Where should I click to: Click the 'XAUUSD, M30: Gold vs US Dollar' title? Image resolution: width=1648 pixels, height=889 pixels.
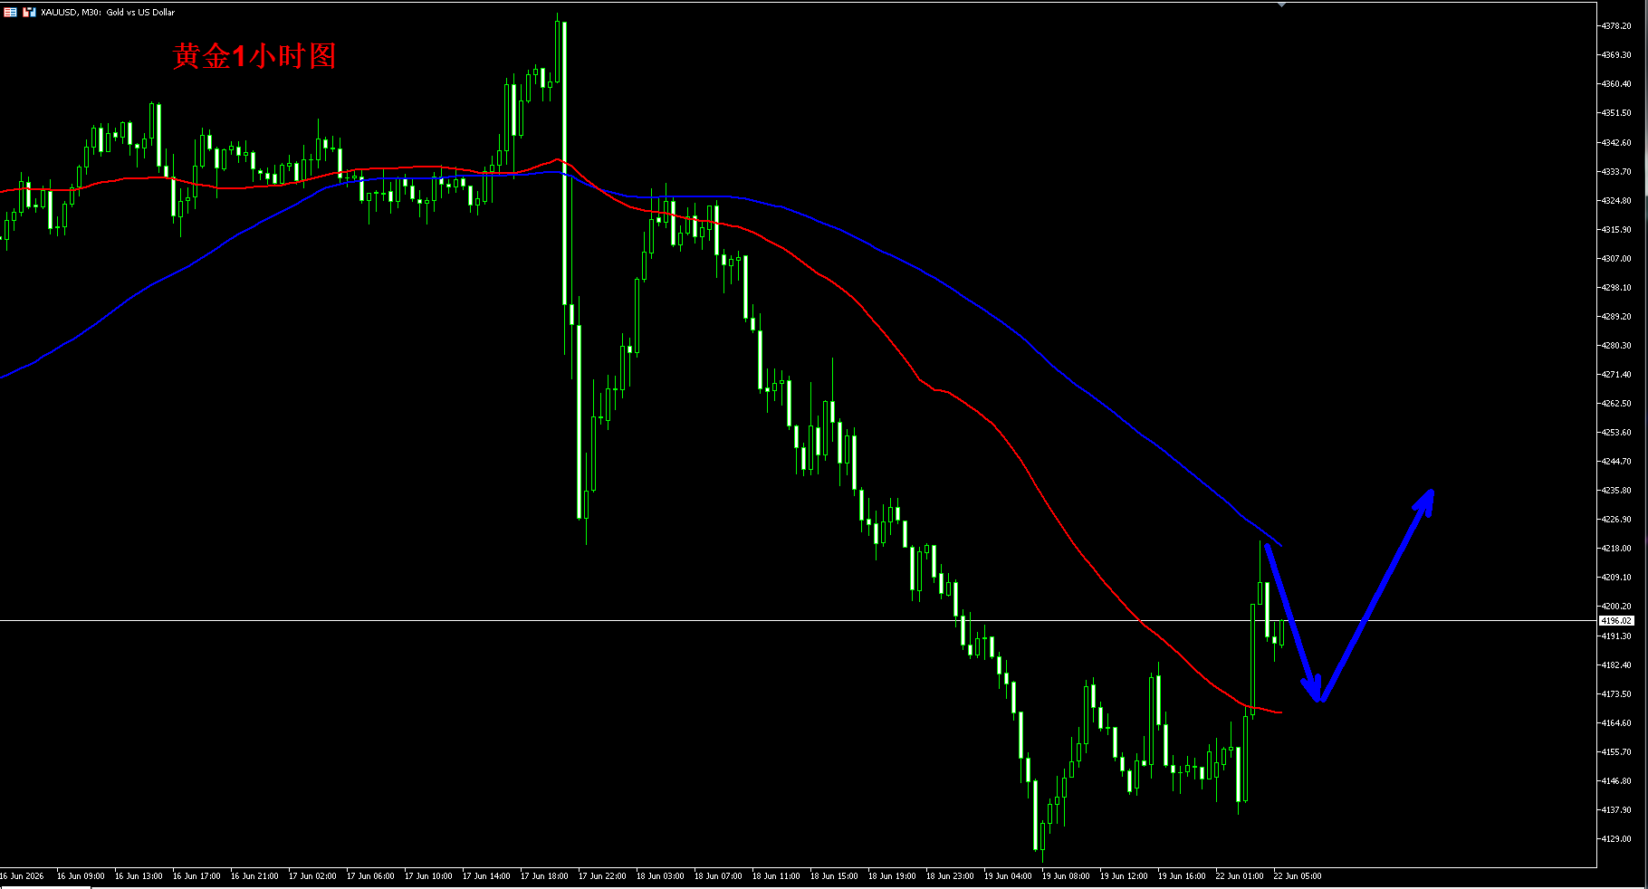tap(108, 13)
